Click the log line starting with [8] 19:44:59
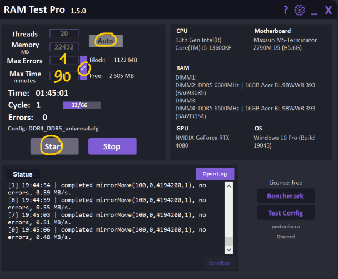The height and width of the screenshot is (279, 338). [x=107, y=204]
